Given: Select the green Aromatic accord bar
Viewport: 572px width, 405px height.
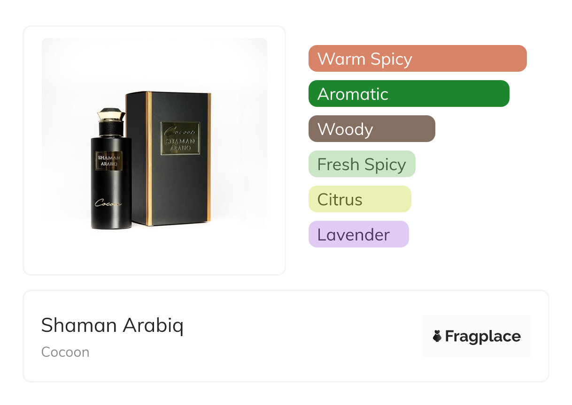Looking at the screenshot, I should pyautogui.click(x=409, y=94).
